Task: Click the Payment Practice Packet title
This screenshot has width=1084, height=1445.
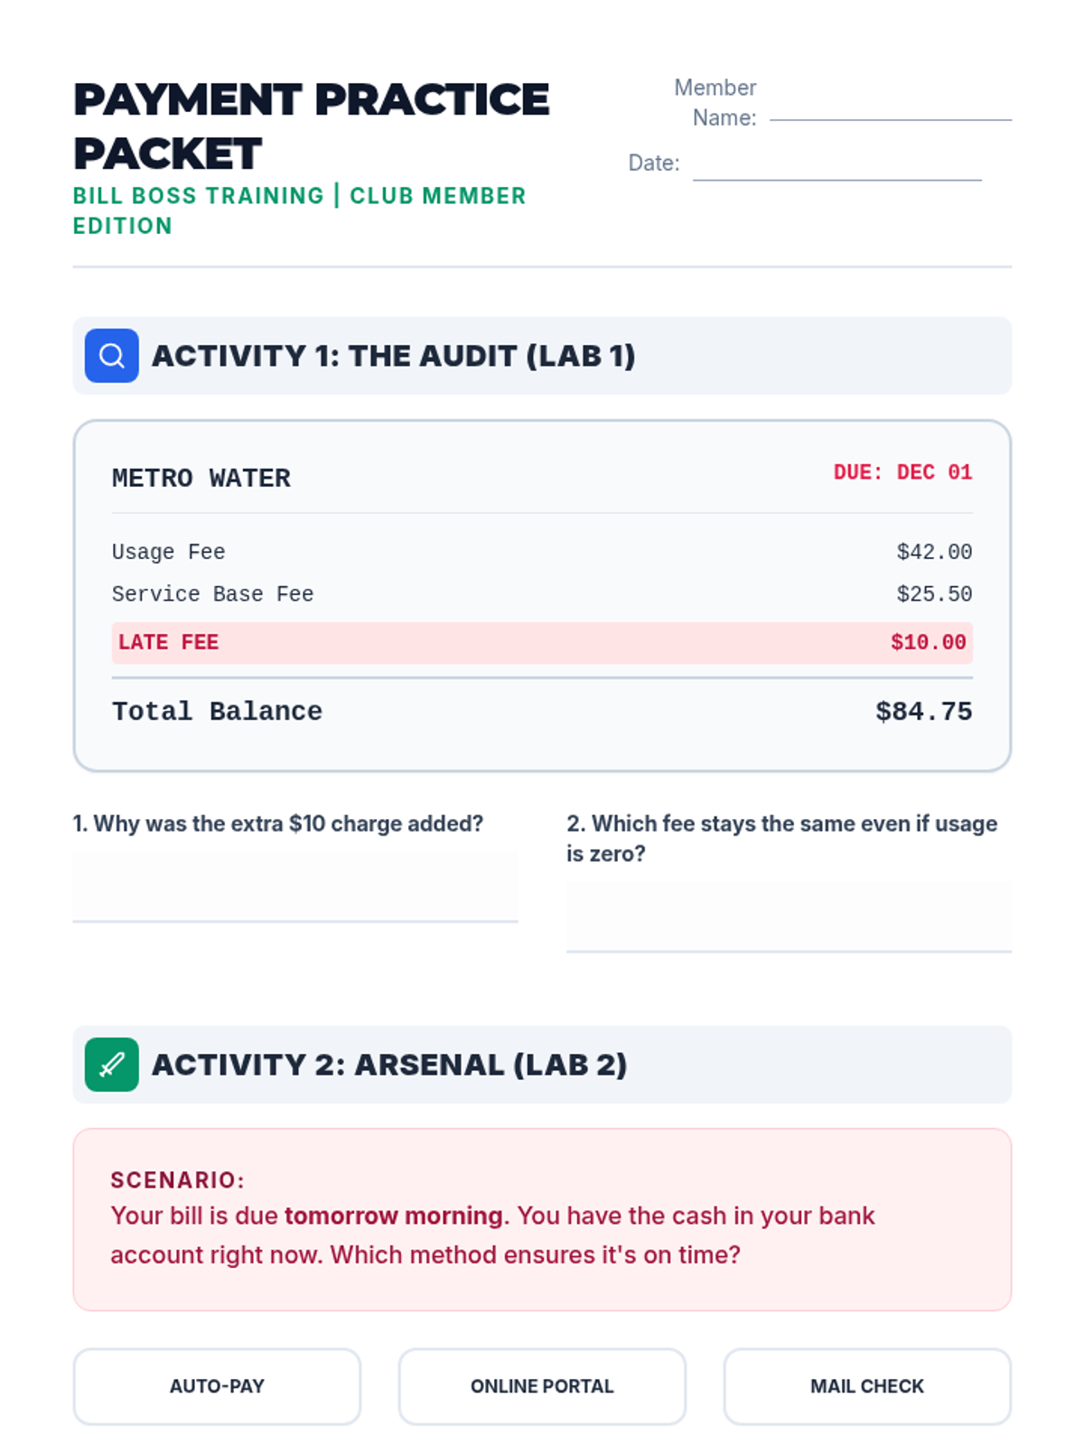Action: click(x=311, y=126)
